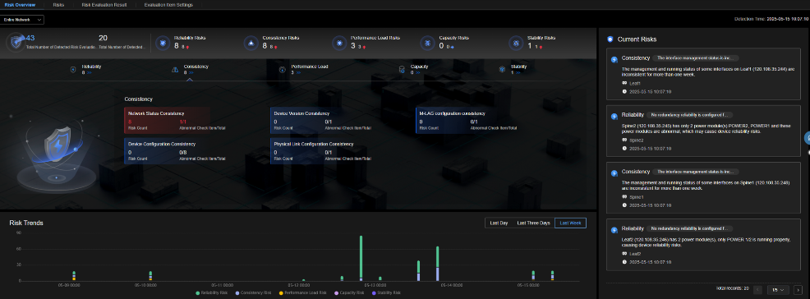The width and height of the screenshot is (810, 299).
Task: Select the Risk Overview tab
Action: [x=21, y=5]
